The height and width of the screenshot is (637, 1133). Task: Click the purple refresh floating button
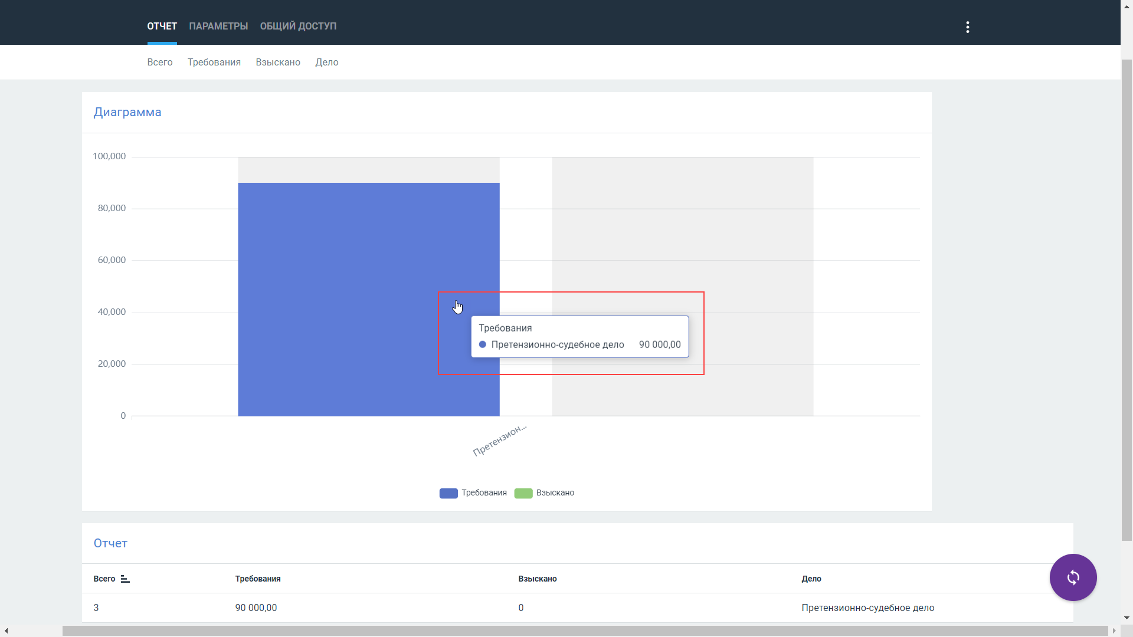(x=1073, y=577)
